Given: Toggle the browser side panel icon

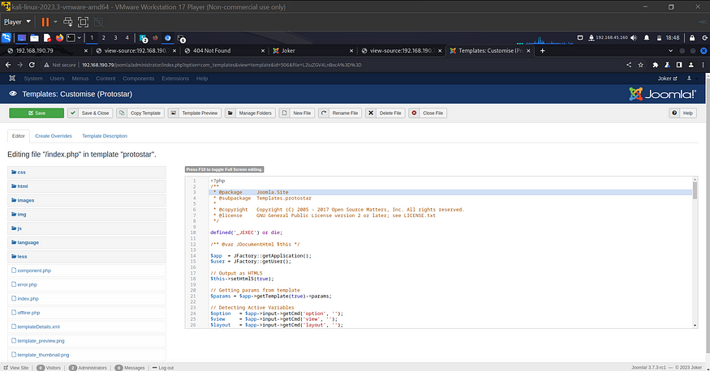Looking at the screenshot, I should click(x=679, y=65).
